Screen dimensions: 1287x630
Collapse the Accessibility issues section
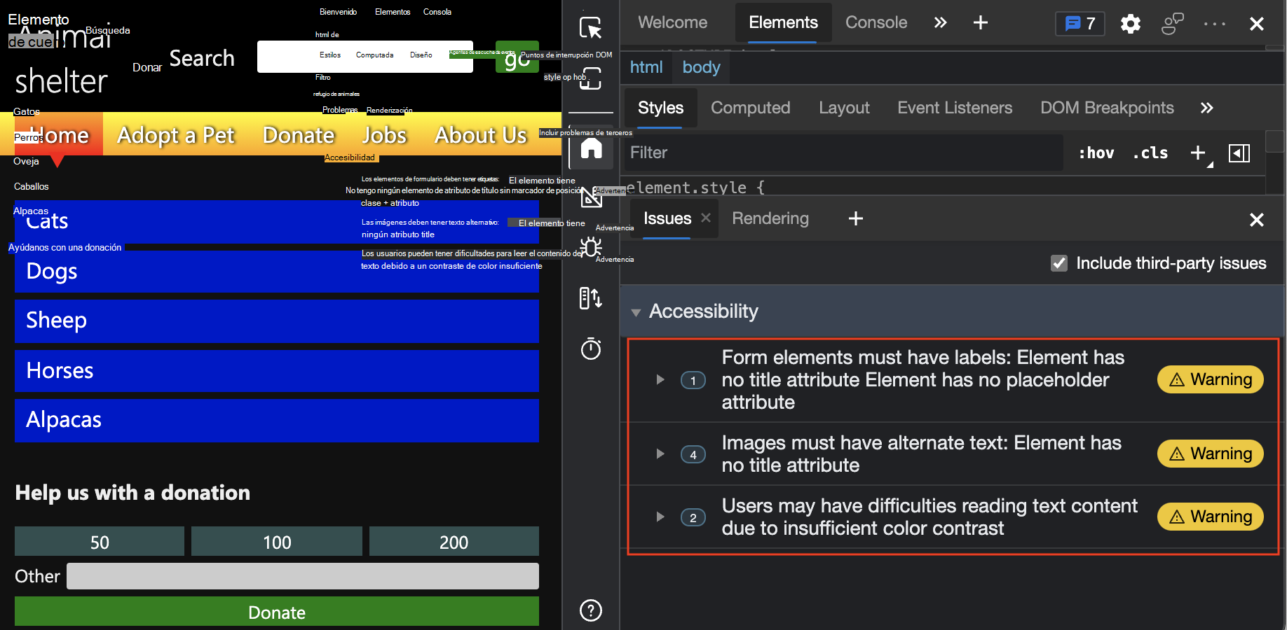click(636, 312)
